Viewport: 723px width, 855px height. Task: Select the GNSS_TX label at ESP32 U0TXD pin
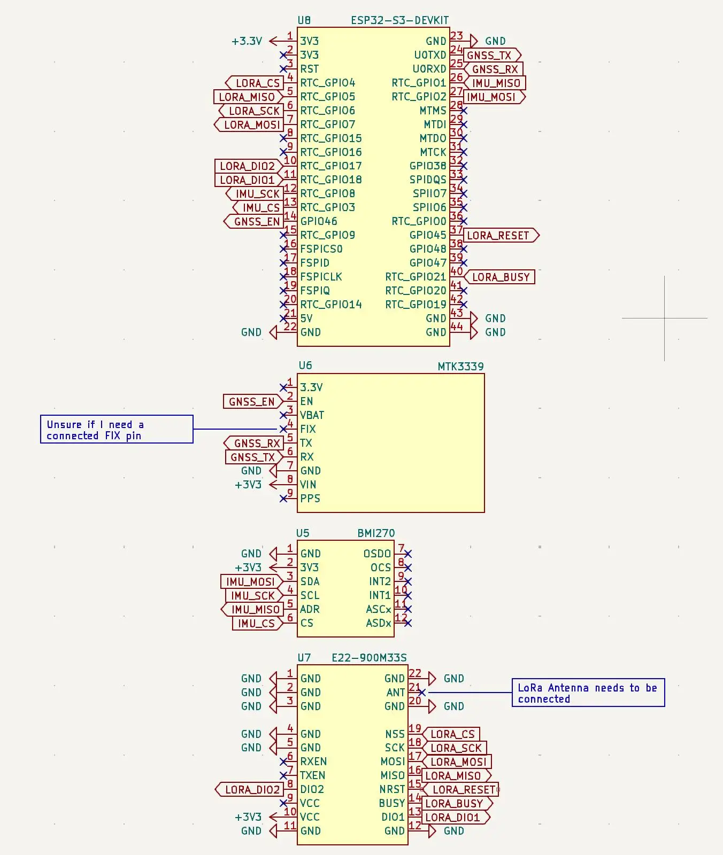coord(490,56)
